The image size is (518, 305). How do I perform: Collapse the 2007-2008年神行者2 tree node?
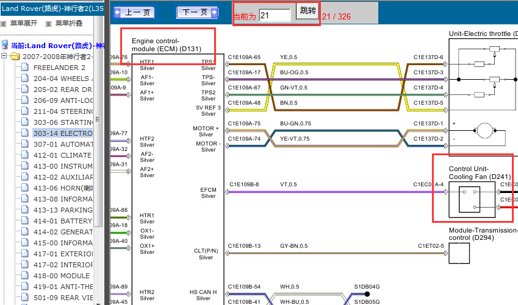(4, 56)
